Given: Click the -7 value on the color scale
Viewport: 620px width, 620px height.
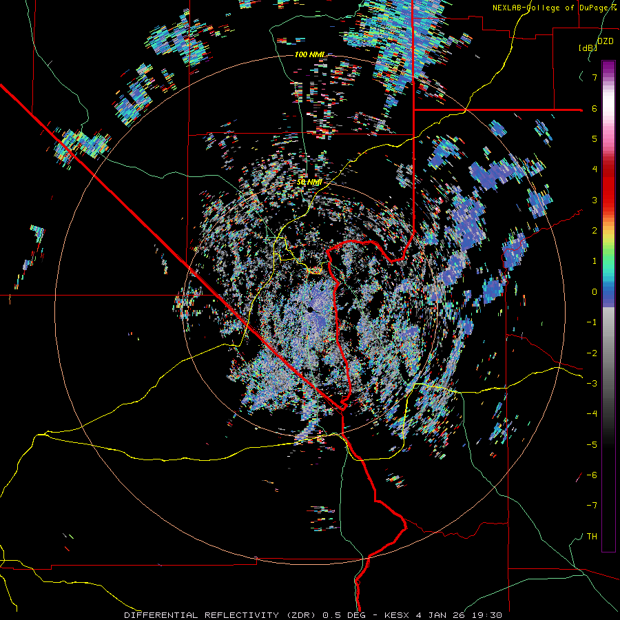Looking at the screenshot, I should [592, 506].
